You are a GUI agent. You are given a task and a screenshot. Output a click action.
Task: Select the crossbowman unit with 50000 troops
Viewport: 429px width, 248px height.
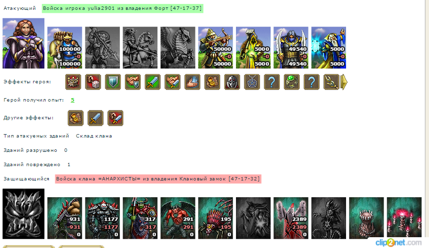point(216,47)
